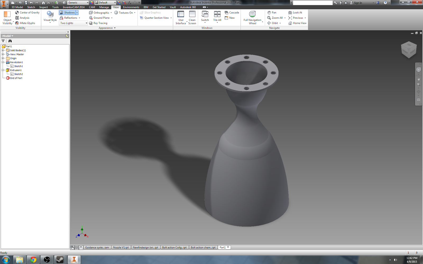423x264 pixels.
Task: Save the file from quick access toolbar
Action: coord(26,3)
